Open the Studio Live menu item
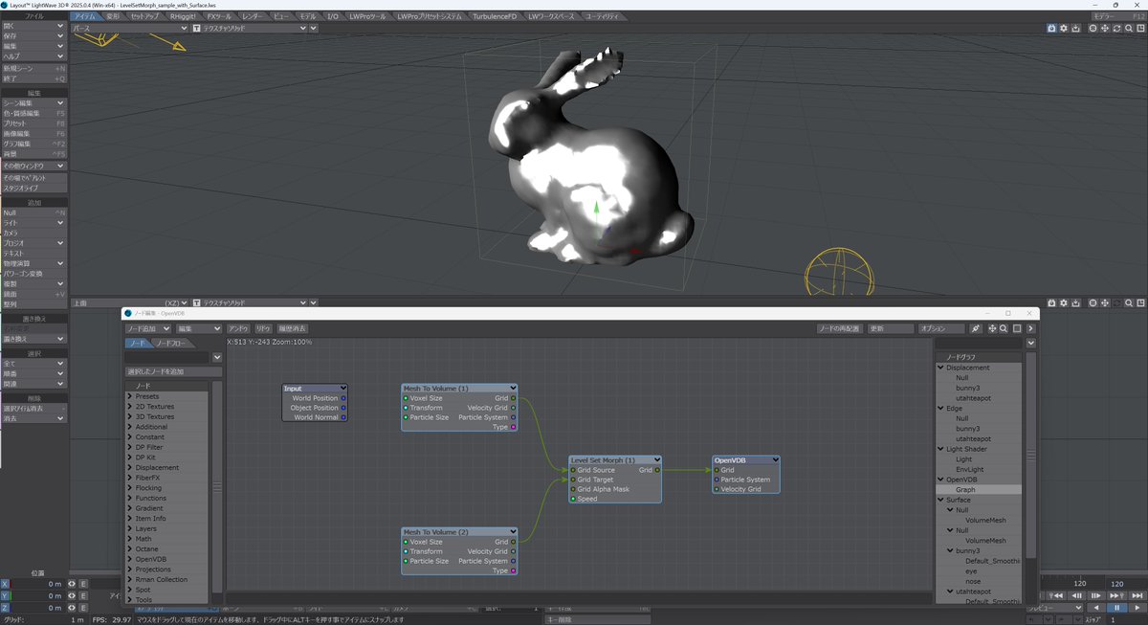Screen dimensions: 1148x625 pyautogui.click(x=33, y=189)
